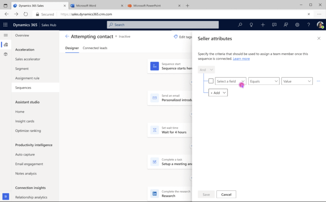Open the Equals operator dropdown
The height and width of the screenshot is (202, 326).
[x=264, y=81]
